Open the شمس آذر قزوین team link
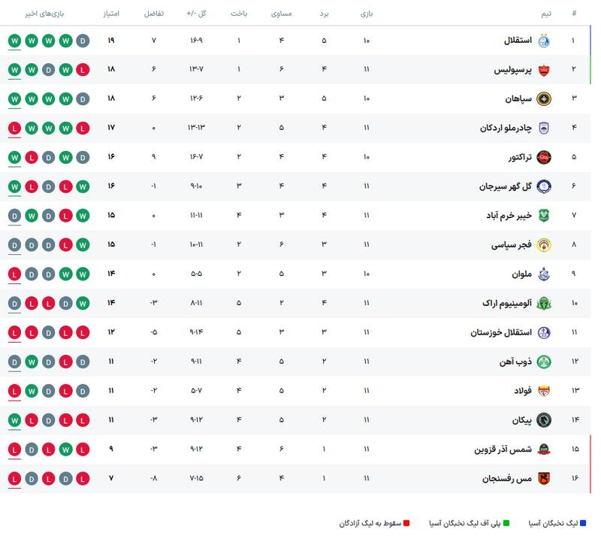Screen dimensions: 601x539 (503, 450)
